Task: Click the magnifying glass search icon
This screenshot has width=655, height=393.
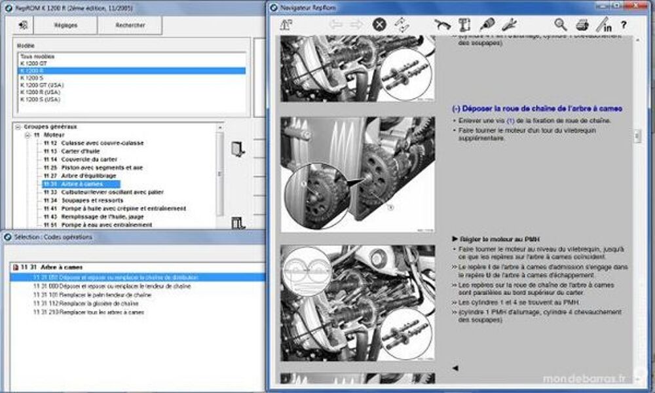Action: click(561, 25)
